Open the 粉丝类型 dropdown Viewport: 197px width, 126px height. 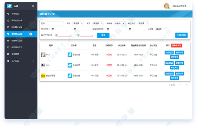(x=143, y=23)
